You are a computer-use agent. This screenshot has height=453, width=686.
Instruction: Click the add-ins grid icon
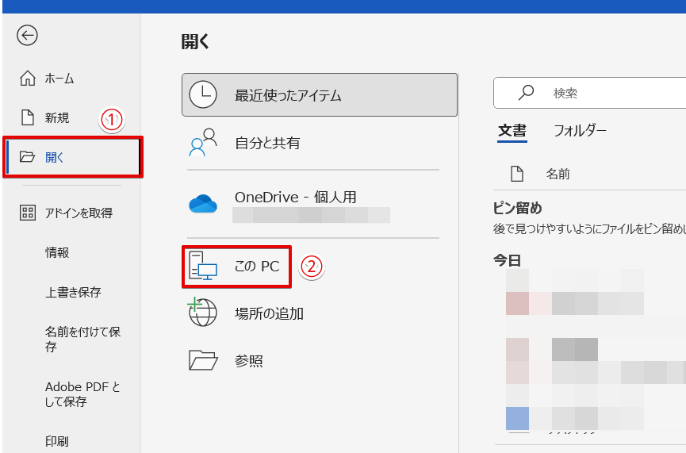(x=28, y=213)
